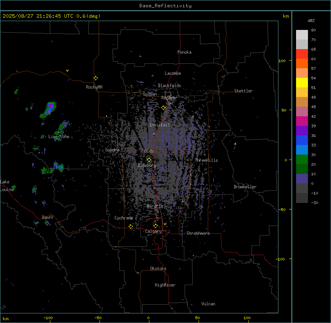Viewport: 331px width, 323px height.
Task: Click the HighRiver city label
Action: [x=165, y=285]
